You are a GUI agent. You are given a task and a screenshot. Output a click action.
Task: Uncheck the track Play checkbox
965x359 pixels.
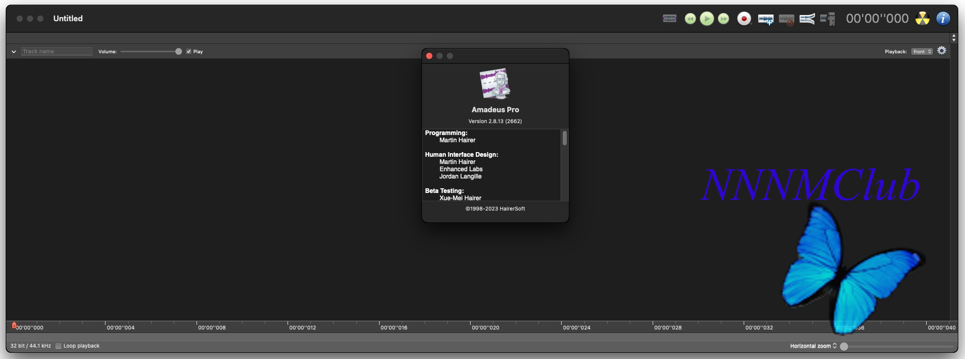pyautogui.click(x=189, y=52)
